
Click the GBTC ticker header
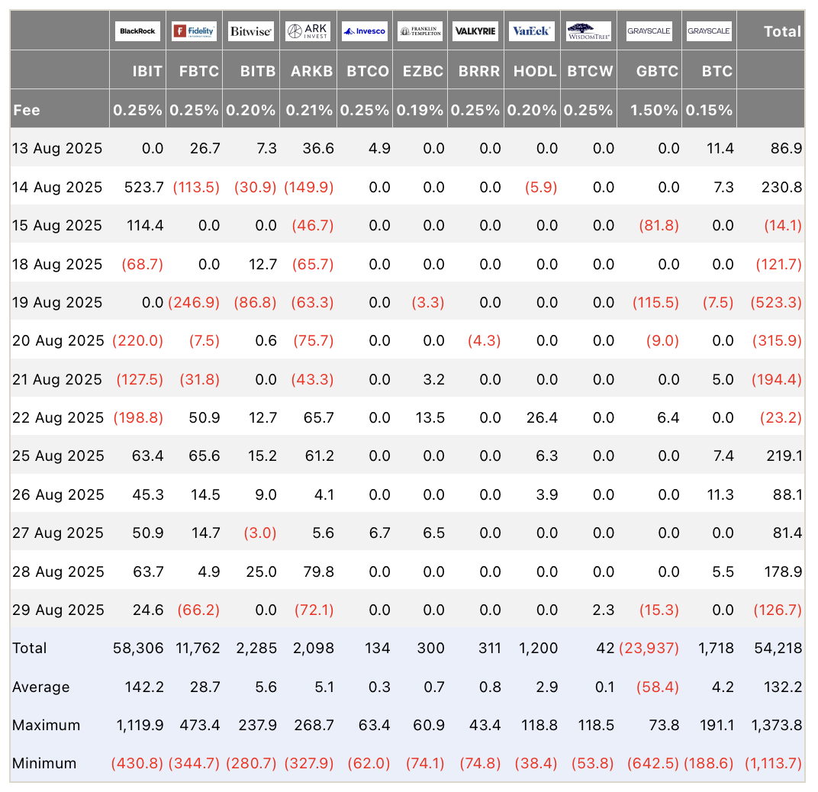click(x=657, y=71)
